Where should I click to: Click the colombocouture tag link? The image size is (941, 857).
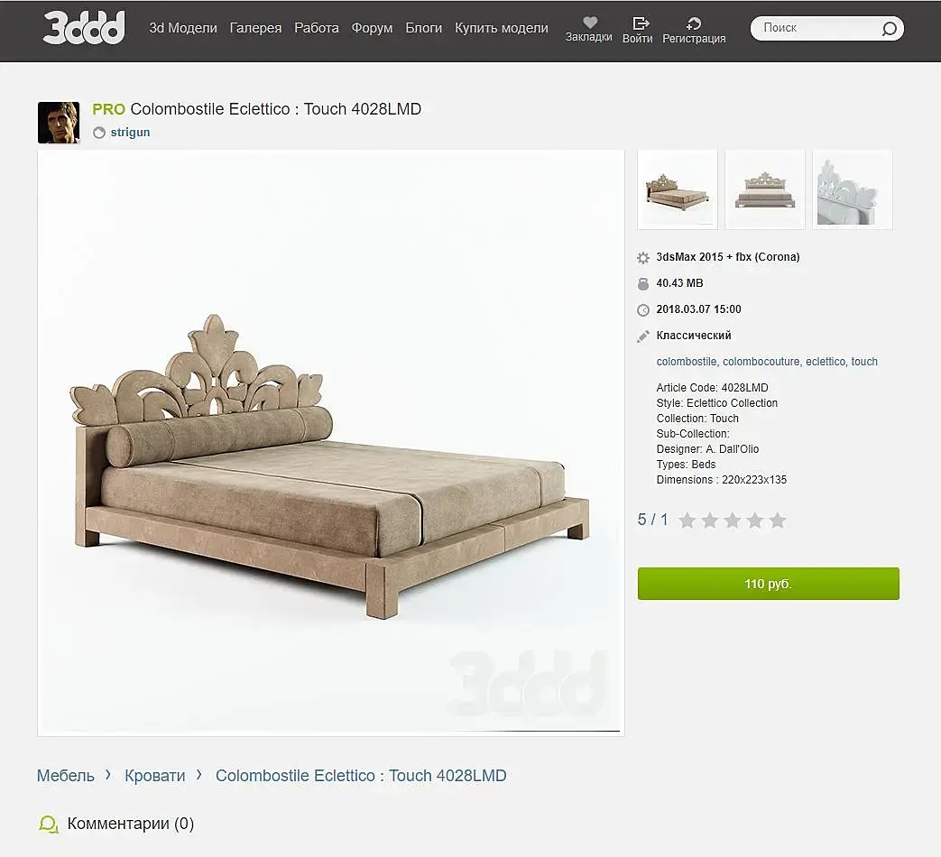[x=761, y=361]
